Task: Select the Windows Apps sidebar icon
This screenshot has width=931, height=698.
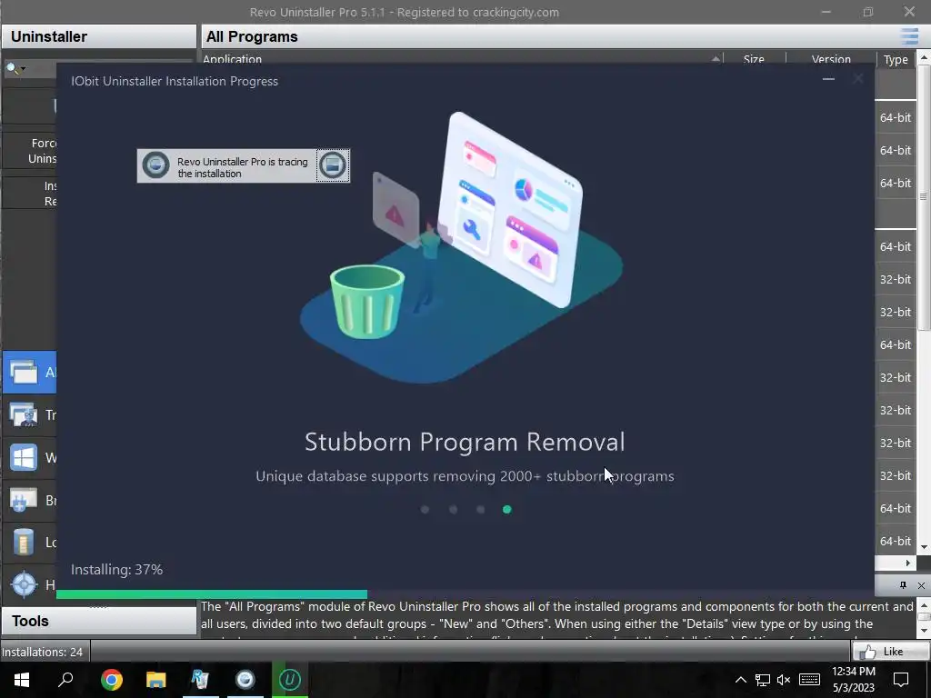Action: tap(24, 458)
